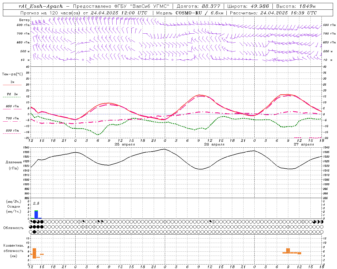Click the tall orange convective bar on 24 April
337x269 pixels.
[x=34, y=253]
